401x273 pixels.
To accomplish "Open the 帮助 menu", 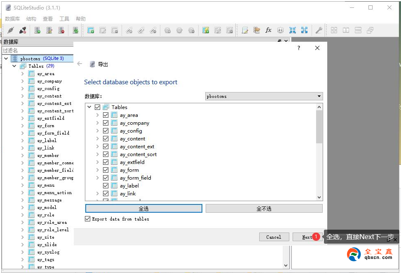I will click(80, 19).
